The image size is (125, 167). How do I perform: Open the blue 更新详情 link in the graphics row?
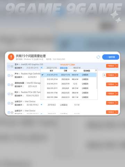[64, 68]
